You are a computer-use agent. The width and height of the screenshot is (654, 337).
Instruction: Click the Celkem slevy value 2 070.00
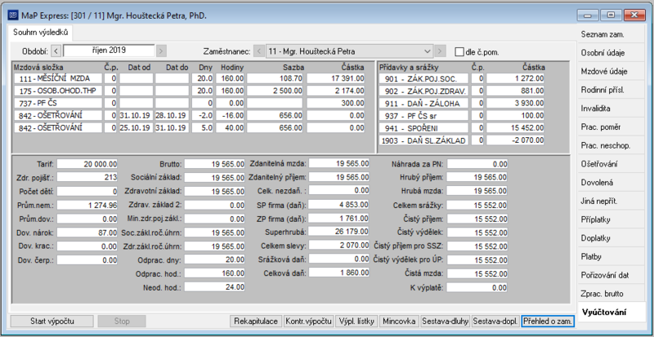tap(338, 245)
